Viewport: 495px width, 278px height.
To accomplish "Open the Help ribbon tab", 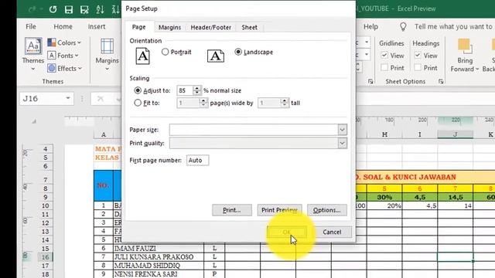I will coord(370,27).
